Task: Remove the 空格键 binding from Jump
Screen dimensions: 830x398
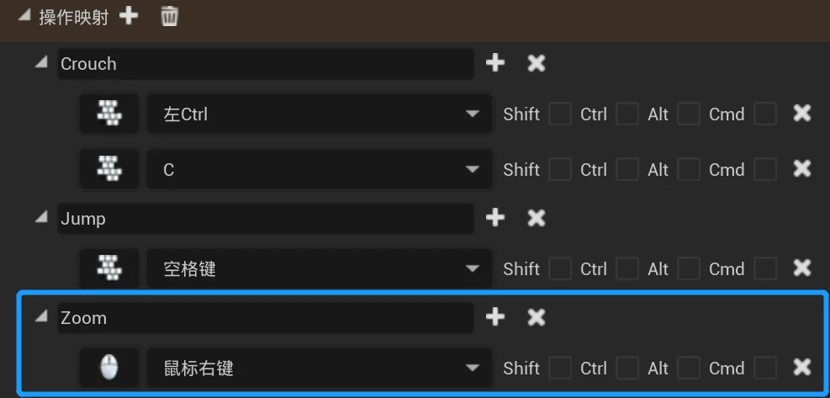Action: tap(802, 268)
